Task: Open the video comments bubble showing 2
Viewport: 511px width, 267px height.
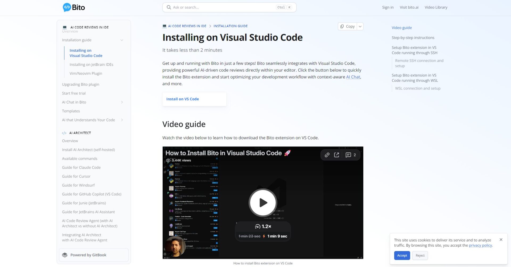Action: (349, 155)
